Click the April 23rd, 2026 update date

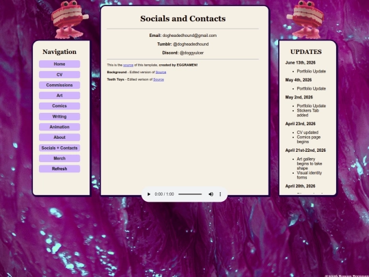click(x=300, y=124)
